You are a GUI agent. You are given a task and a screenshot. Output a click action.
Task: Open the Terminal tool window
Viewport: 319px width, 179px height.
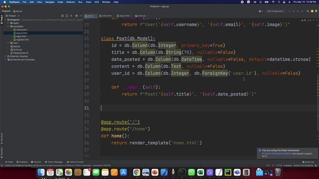36,162
